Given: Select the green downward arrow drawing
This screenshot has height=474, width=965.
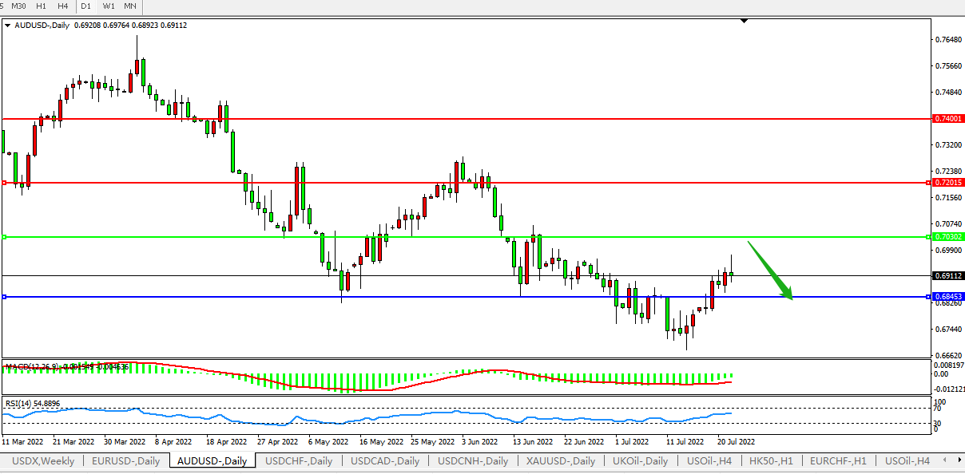Looking at the screenshot, I should tap(770, 271).
